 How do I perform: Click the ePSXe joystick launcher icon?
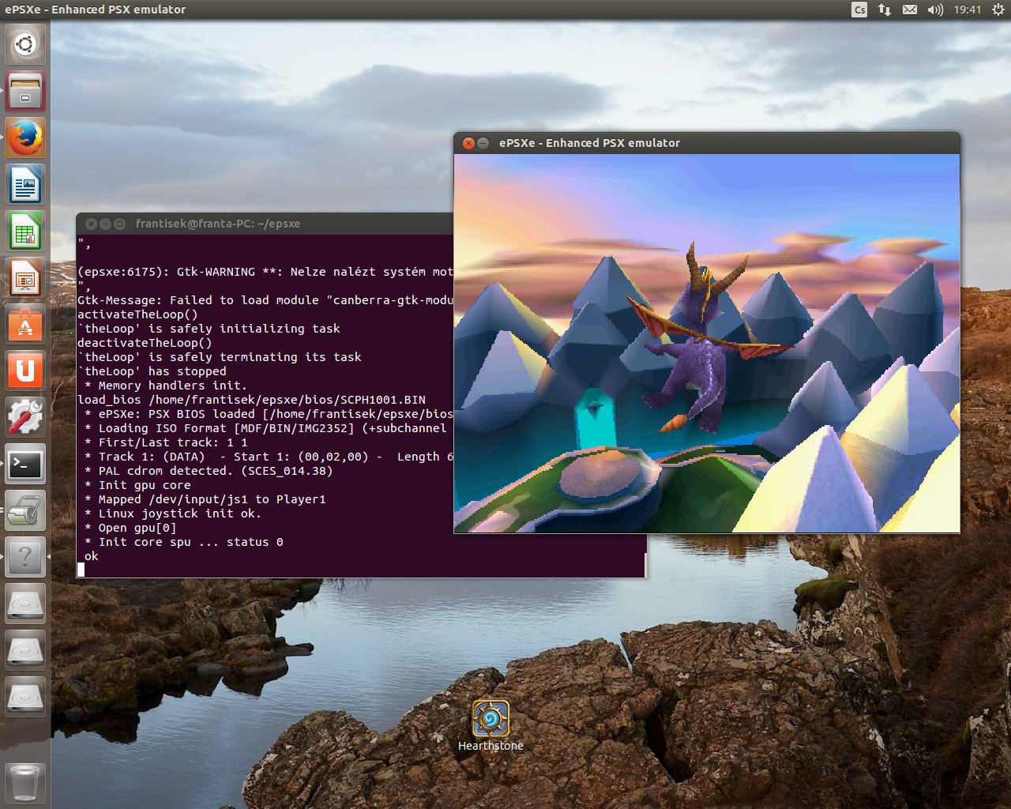point(25,511)
